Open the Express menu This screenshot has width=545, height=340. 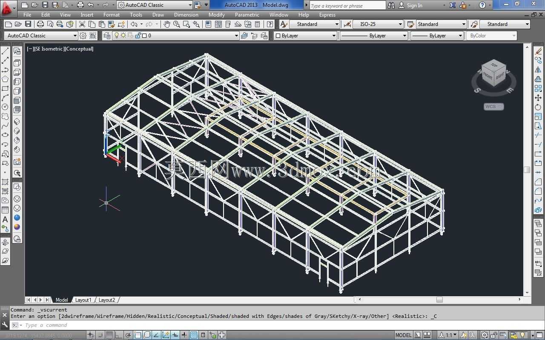pos(327,14)
